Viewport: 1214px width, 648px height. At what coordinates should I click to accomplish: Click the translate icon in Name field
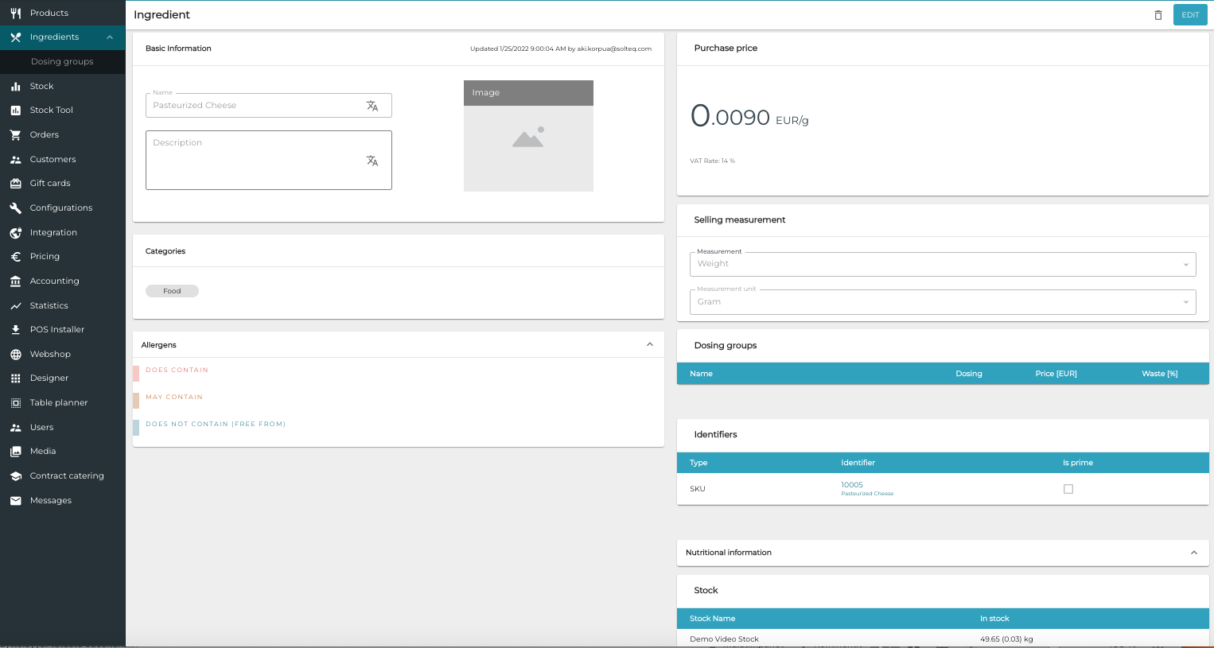pyautogui.click(x=372, y=106)
